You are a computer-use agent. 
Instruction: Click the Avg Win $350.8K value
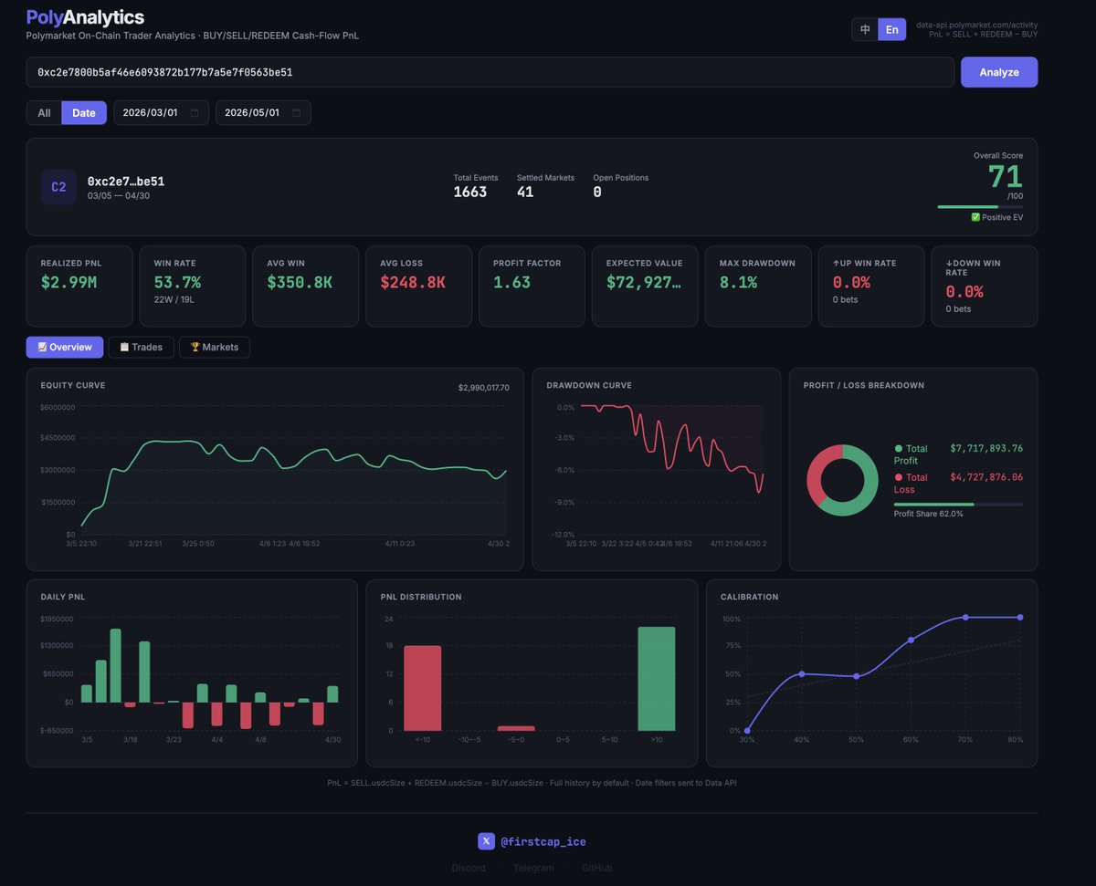300,283
